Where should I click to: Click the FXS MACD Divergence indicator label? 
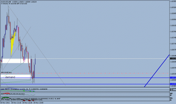(24, 89)
